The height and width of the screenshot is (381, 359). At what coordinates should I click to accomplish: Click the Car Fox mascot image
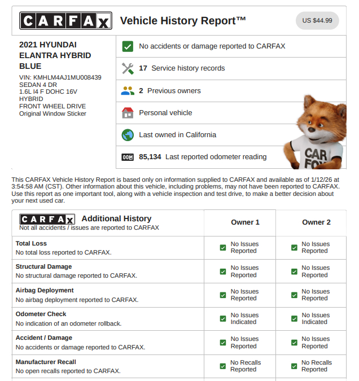[x=318, y=132]
